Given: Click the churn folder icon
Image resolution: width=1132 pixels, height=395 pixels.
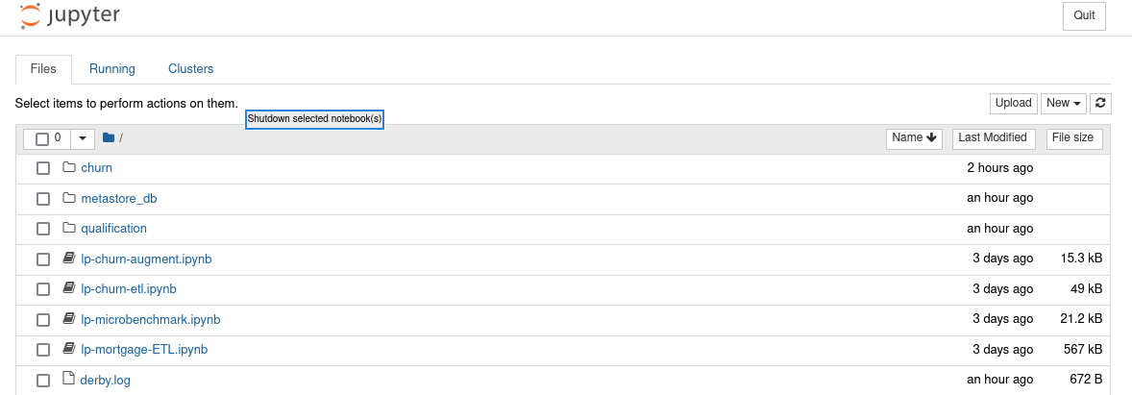Looking at the screenshot, I should tap(68, 168).
